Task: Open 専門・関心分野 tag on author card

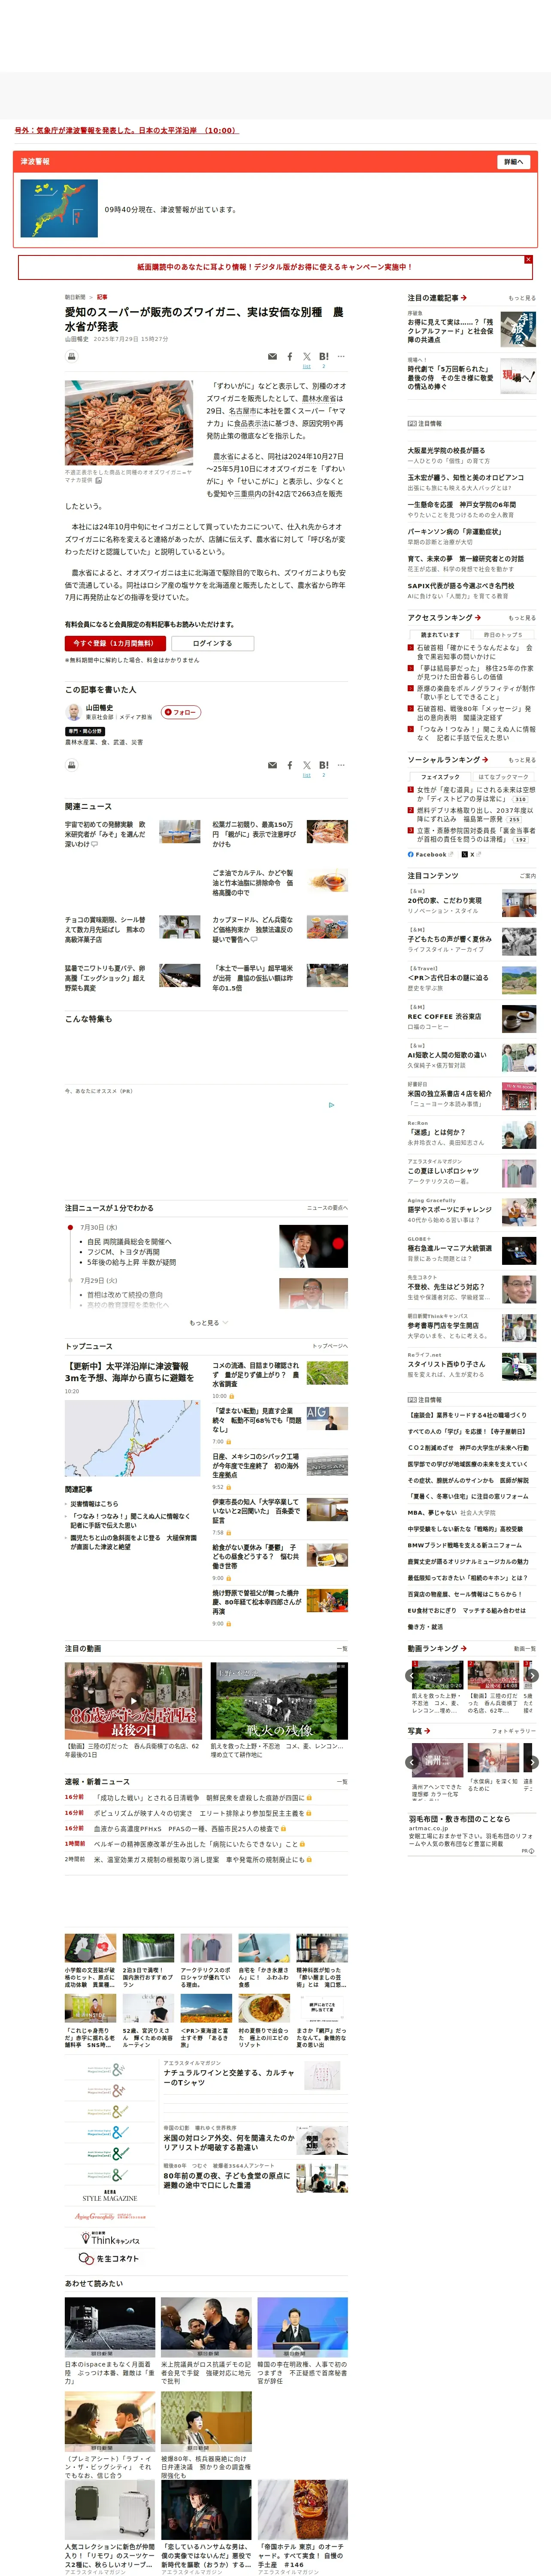Action: click(x=85, y=732)
